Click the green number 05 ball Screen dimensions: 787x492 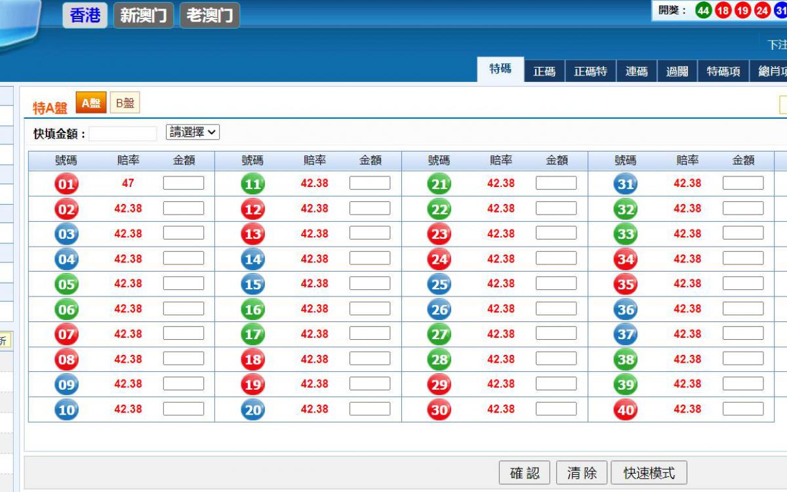click(x=66, y=284)
